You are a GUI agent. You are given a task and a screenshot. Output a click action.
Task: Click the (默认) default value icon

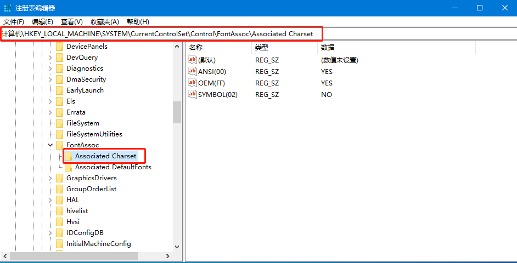pos(192,60)
